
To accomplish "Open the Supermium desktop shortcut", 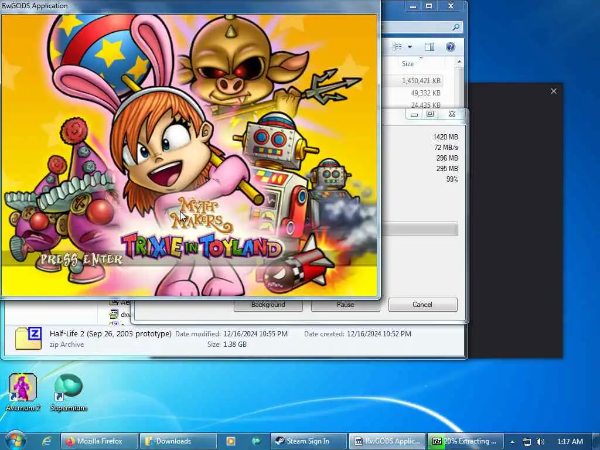I will pyautogui.click(x=69, y=392).
